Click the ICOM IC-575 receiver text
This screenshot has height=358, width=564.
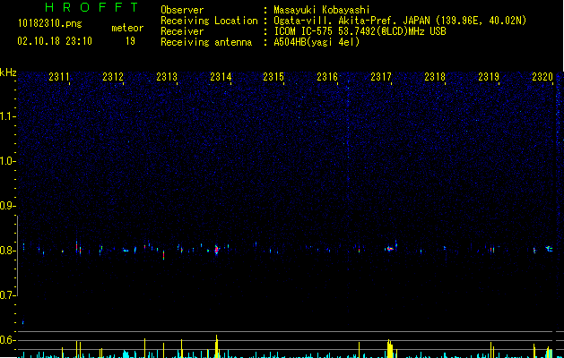point(360,31)
